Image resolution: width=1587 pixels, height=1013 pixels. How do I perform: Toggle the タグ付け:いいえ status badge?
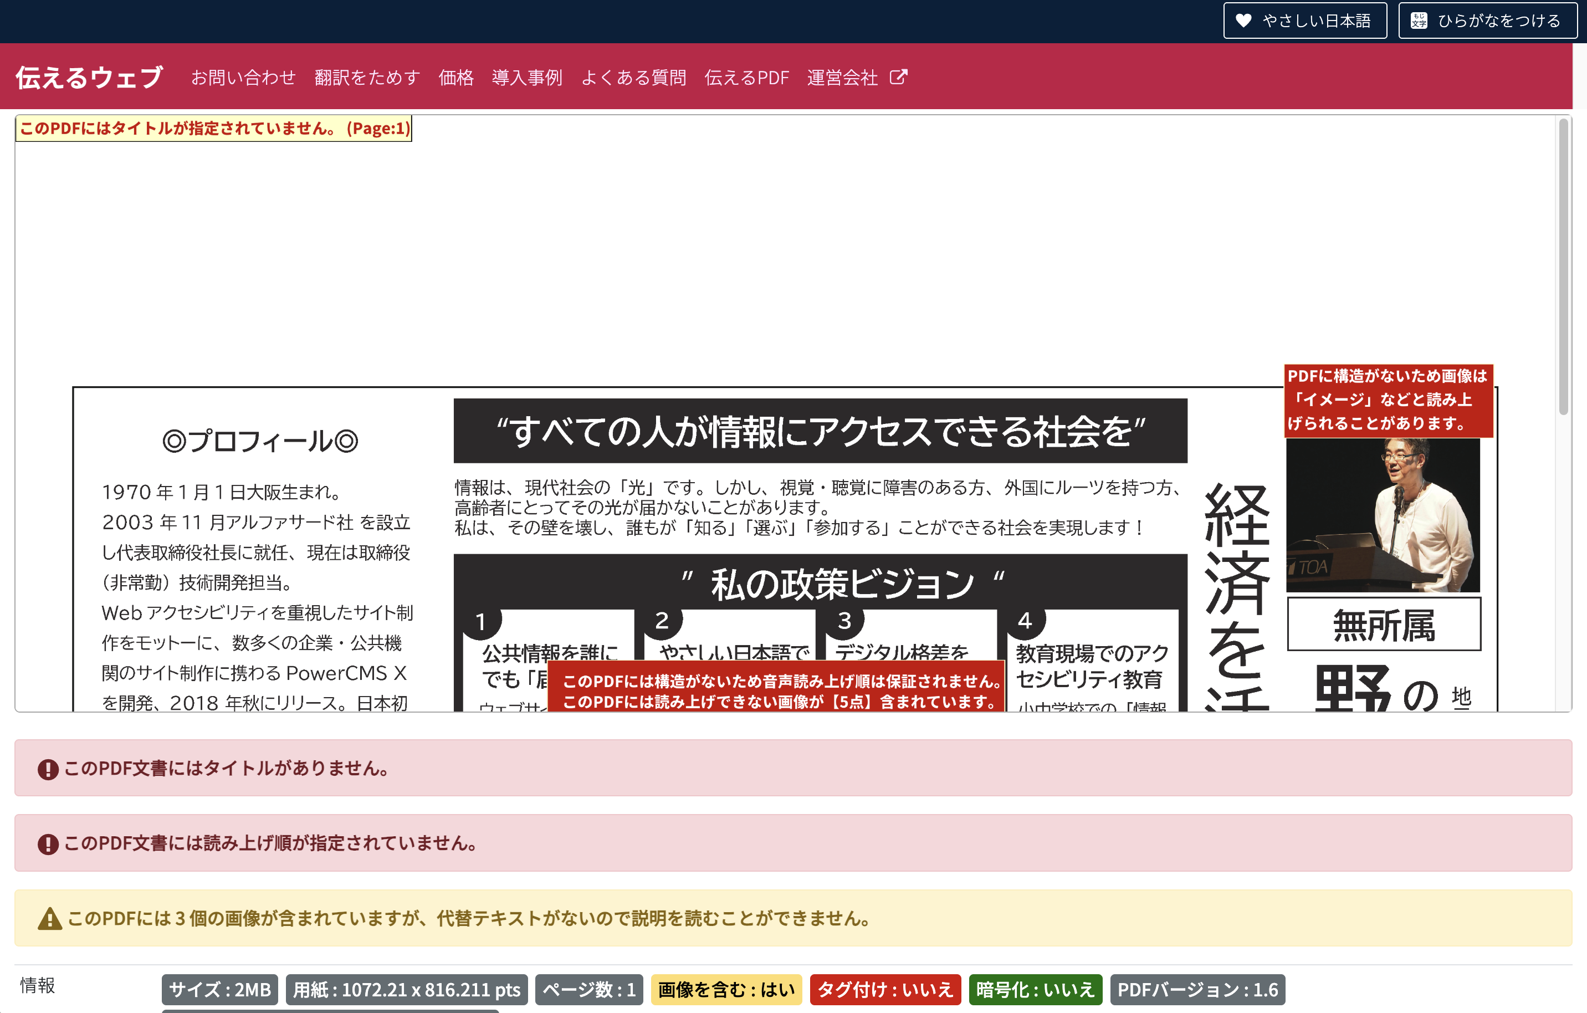tap(886, 989)
